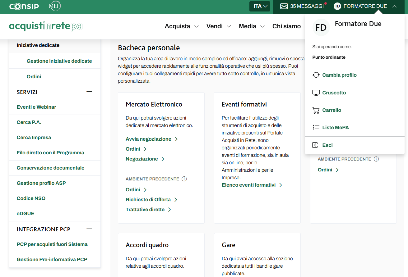Click the envelope messages icon
408x277 pixels.
coord(284,6)
